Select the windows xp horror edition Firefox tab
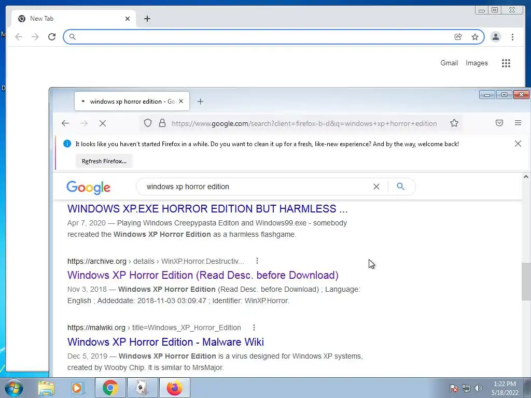 pos(132,101)
